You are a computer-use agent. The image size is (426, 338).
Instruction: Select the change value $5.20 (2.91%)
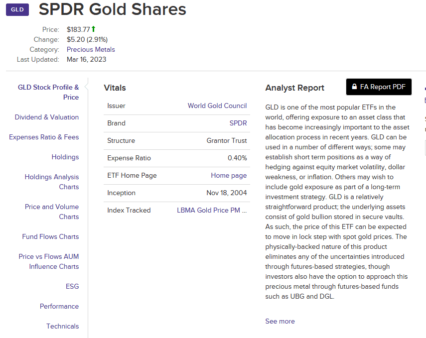87,39
